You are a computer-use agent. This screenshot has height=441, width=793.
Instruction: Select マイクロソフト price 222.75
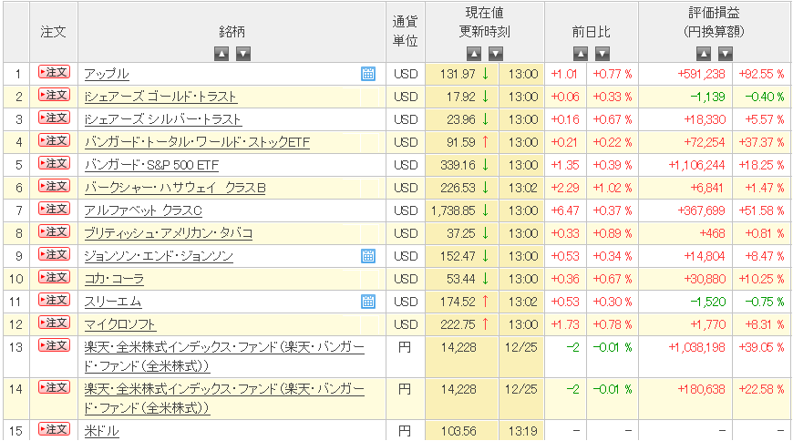pyautogui.click(x=458, y=324)
